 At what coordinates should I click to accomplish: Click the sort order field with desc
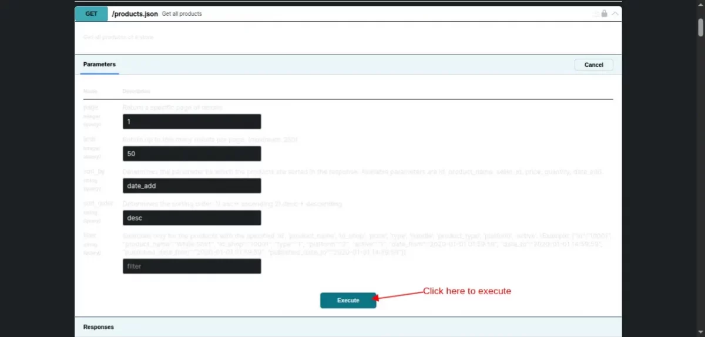click(x=192, y=218)
